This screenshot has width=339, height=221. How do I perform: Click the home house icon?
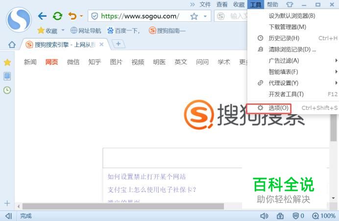tap(12, 45)
